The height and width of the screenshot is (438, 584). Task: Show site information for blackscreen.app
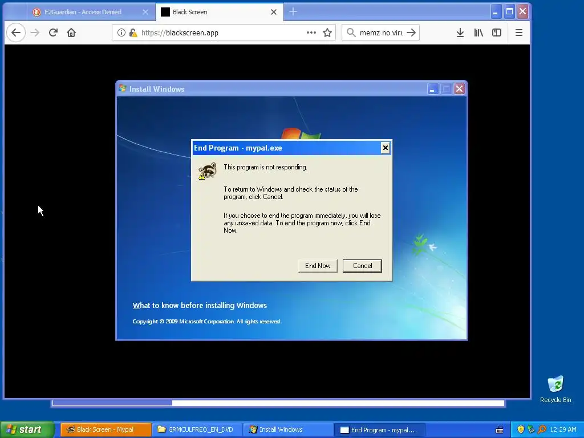click(121, 33)
